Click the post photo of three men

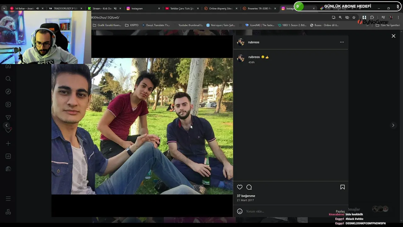pos(142,126)
